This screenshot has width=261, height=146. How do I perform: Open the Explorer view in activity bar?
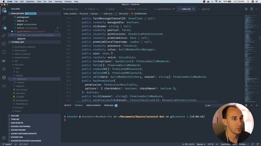4,10
